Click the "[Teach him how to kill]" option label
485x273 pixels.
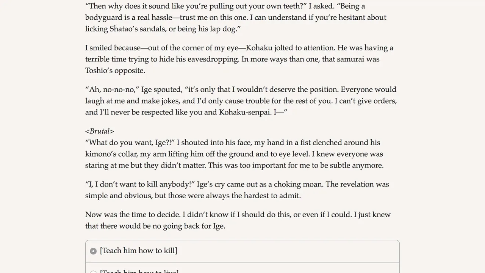138,251
